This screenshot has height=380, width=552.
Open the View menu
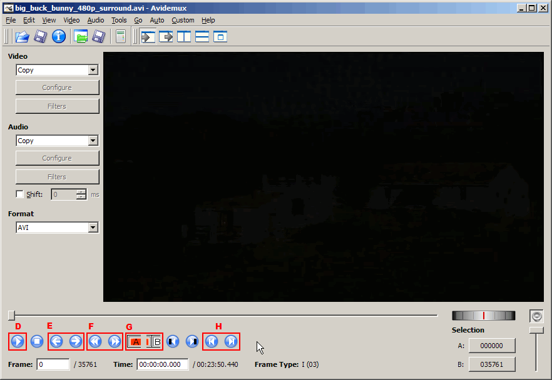tap(49, 20)
